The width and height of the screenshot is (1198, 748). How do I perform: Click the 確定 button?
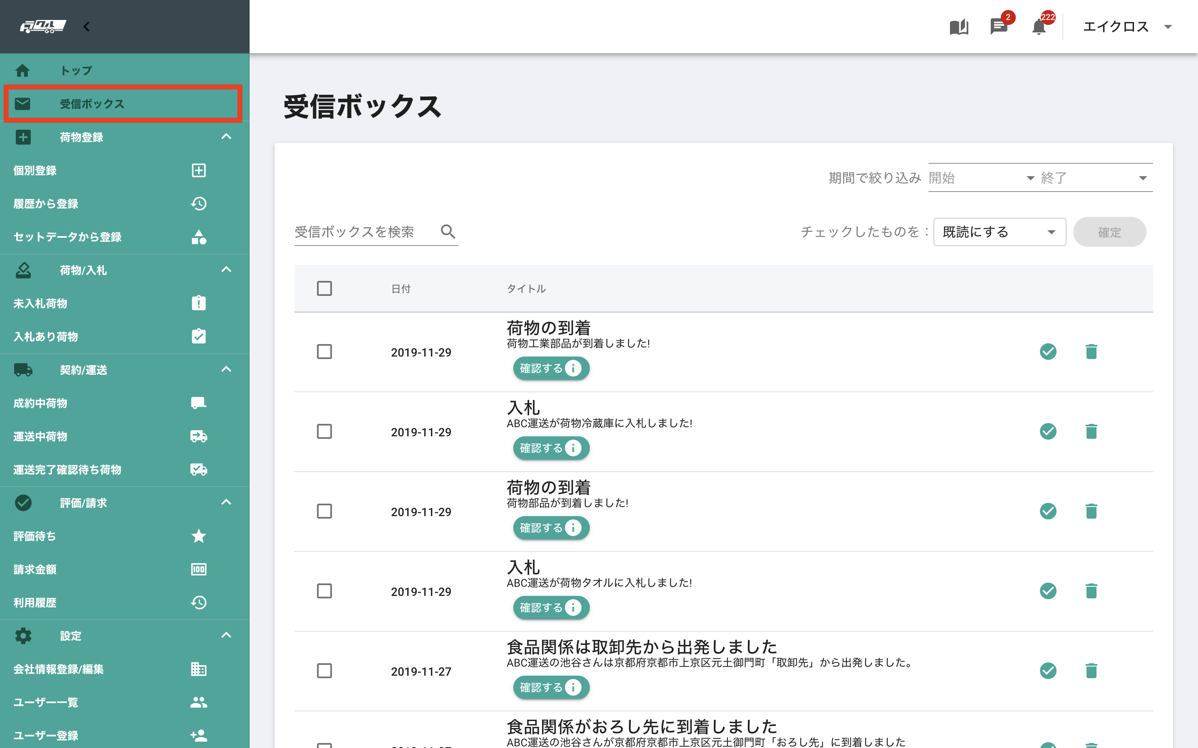tap(1109, 232)
